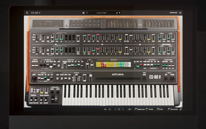Click the green Brill lever beside Mix
The image size is (206, 129).
click(138, 66)
